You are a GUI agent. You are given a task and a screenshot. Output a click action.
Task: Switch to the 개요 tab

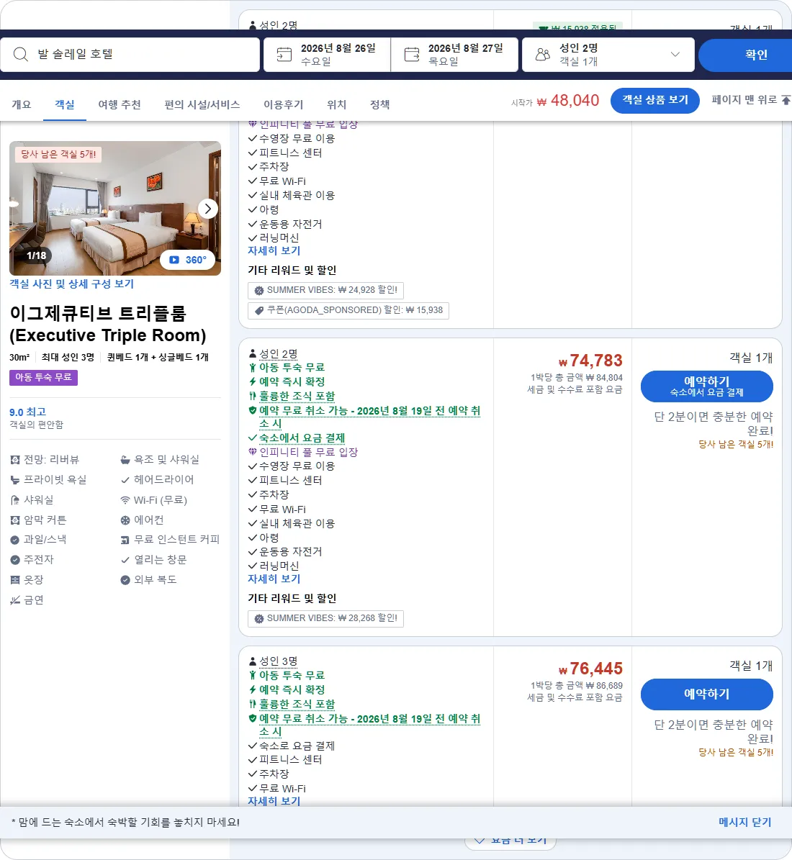click(x=22, y=104)
